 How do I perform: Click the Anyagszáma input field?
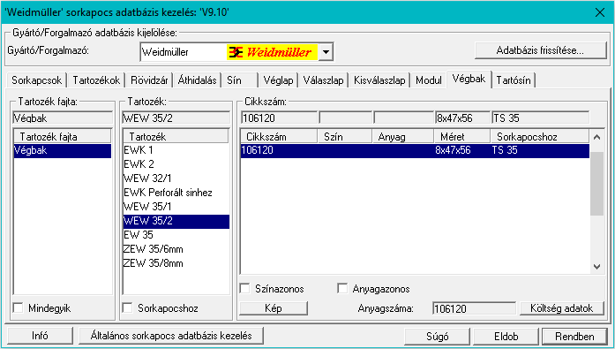(474, 308)
